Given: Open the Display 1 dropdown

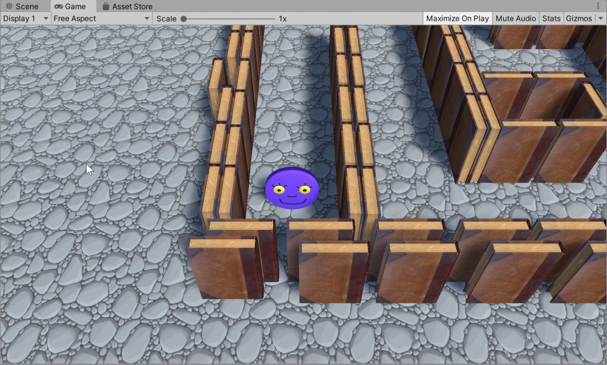Looking at the screenshot, I should pyautogui.click(x=25, y=18).
